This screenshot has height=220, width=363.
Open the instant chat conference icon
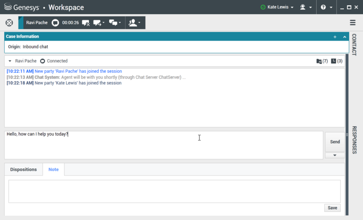pyautogui.click(x=115, y=23)
